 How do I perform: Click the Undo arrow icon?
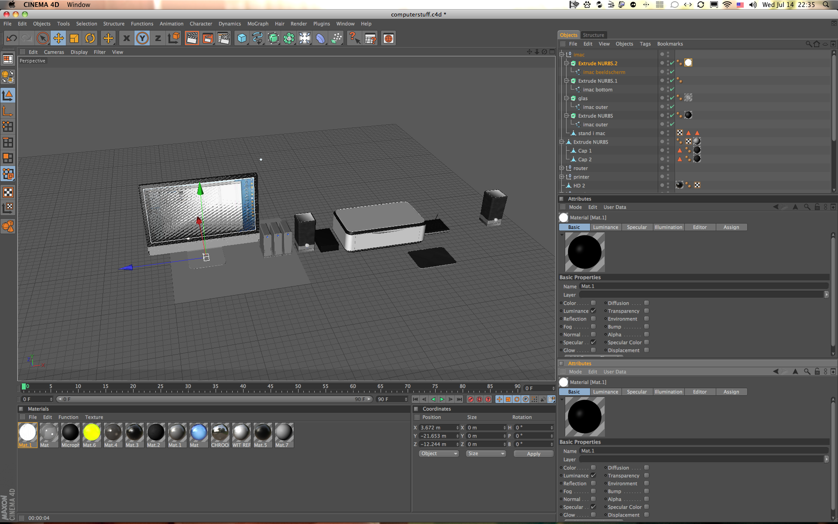click(x=12, y=38)
